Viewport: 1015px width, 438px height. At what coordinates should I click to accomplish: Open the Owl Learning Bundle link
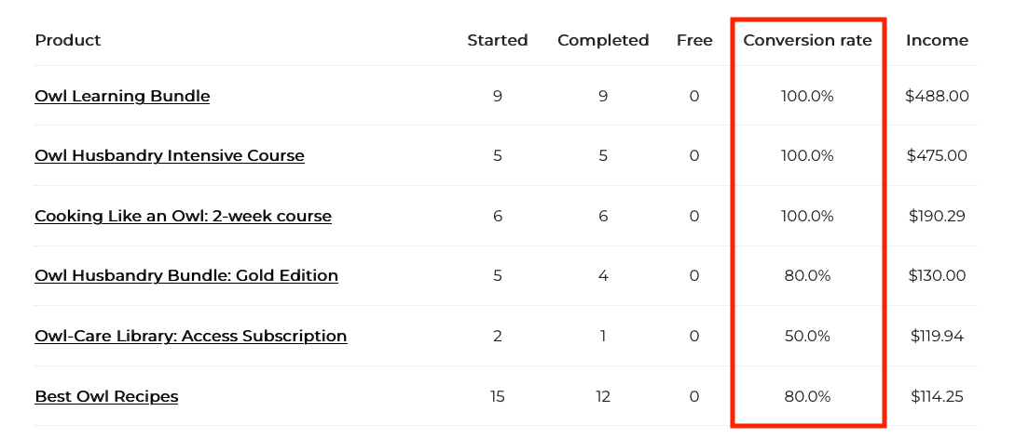coord(122,97)
